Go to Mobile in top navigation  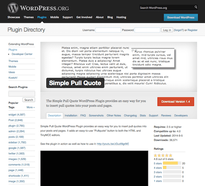tap(55, 17)
